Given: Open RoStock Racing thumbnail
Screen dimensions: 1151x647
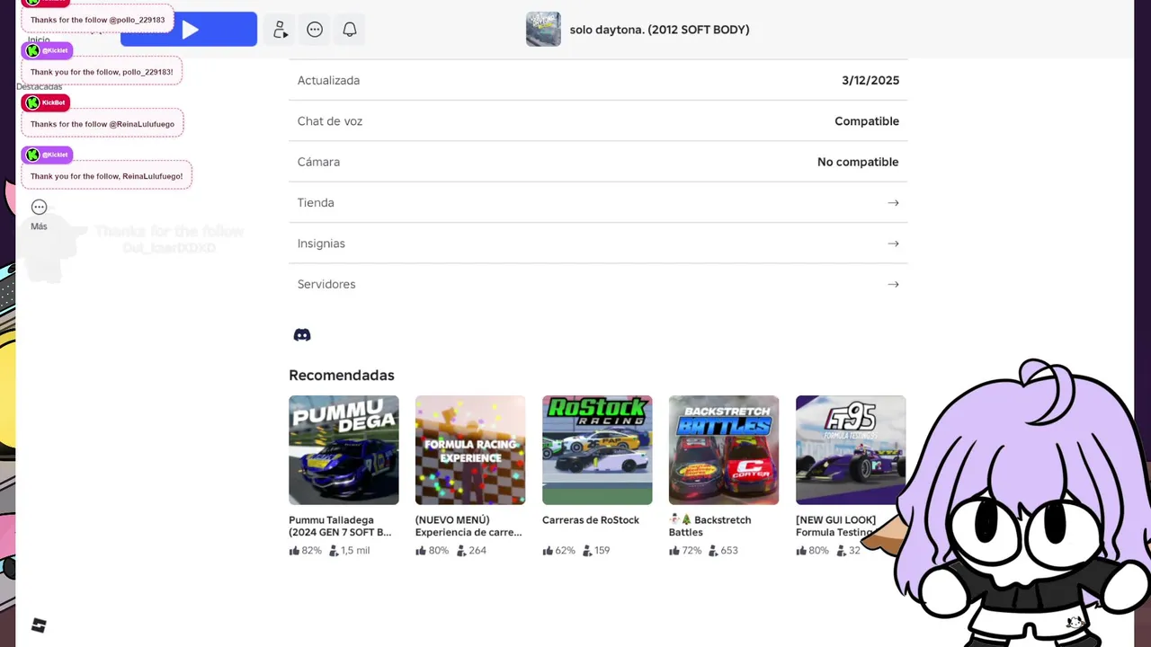Looking at the screenshot, I should pos(597,450).
